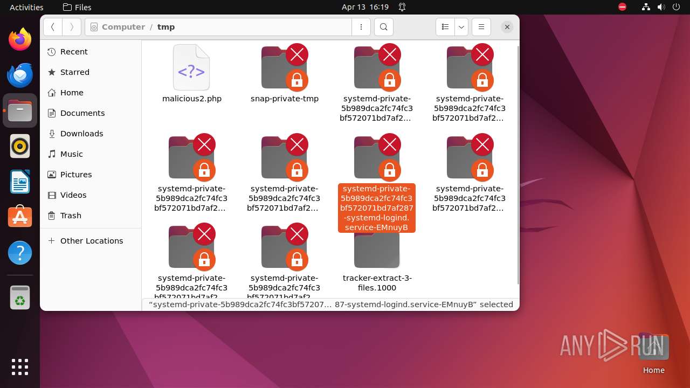Switch to list view

[445, 27]
